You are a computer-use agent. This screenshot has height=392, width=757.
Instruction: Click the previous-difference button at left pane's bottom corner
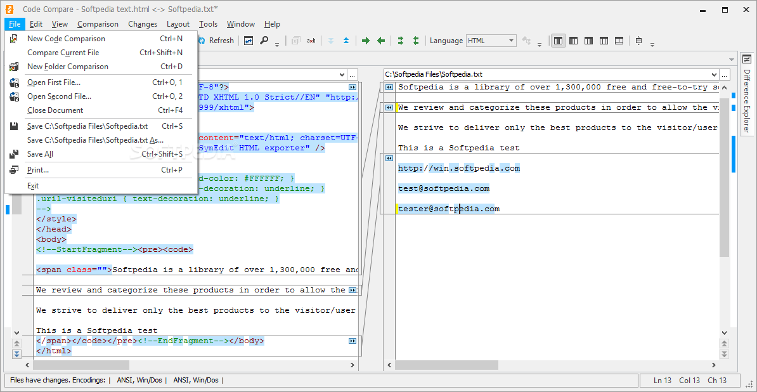click(x=16, y=344)
